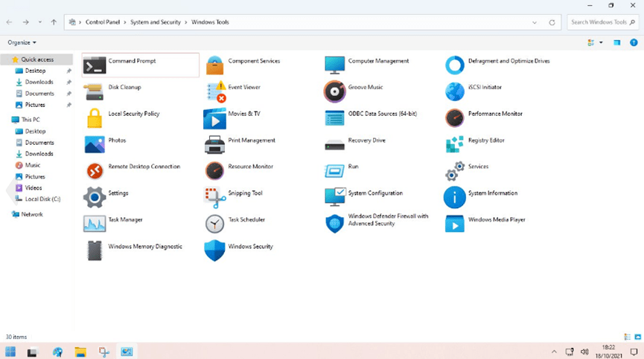
Task: Click the refresh button beside address bar
Action: click(x=552, y=22)
